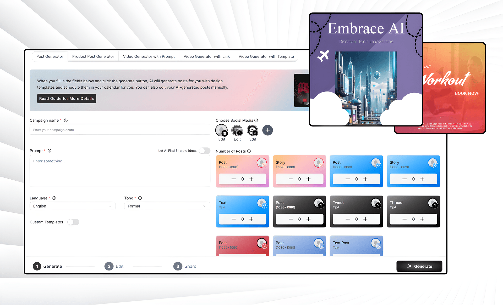Increment the Story 1920x1080 post count

pyautogui.click(x=308, y=179)
